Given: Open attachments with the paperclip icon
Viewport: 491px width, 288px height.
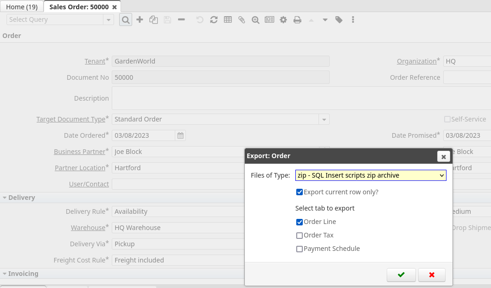Looking at the screenshot, I should click(x=242, y=19).
